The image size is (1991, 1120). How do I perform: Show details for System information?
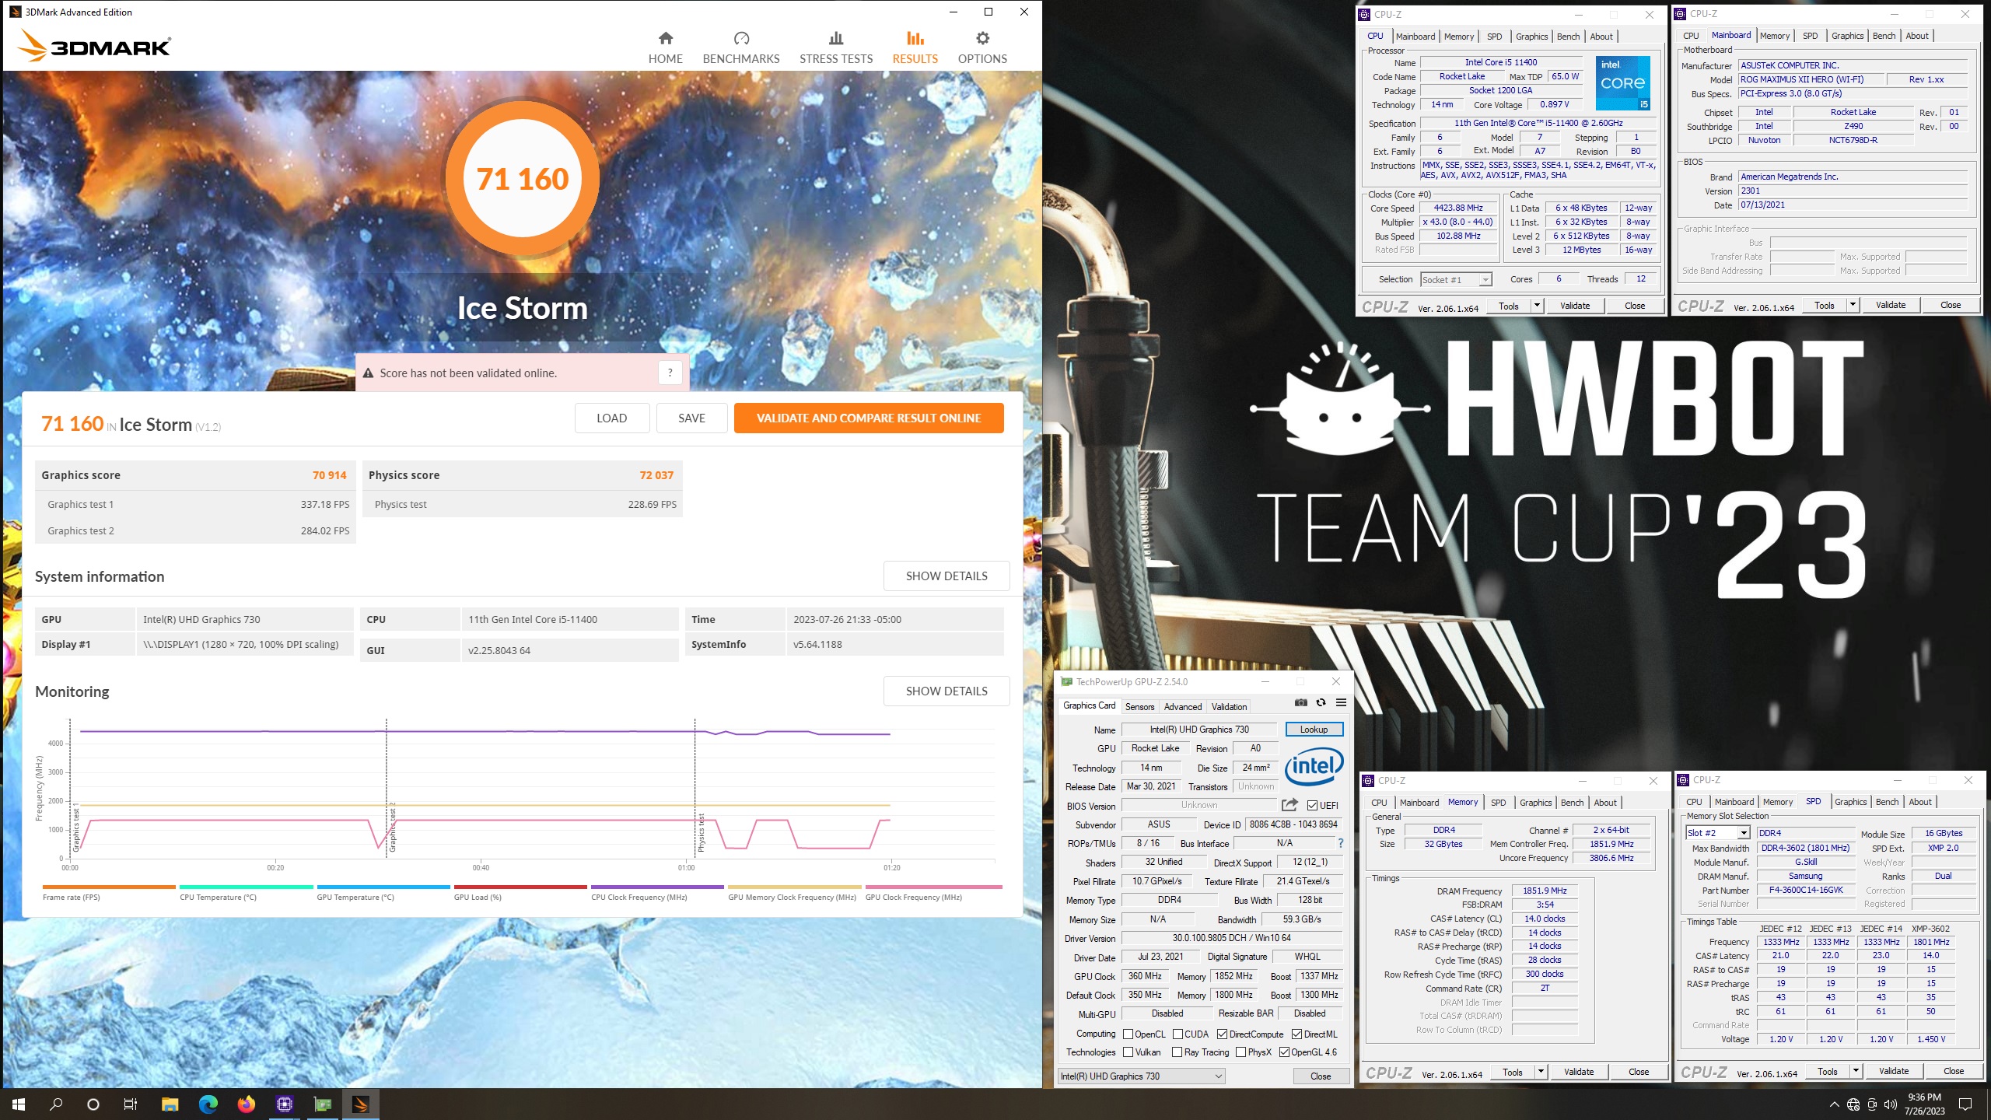947,576
